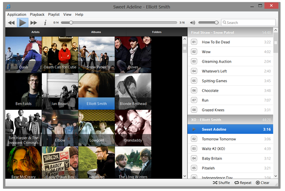Click the Final Straw - Snow Patrol album header
Image resolution: width=285 pixels, height=191 pixels.
(230, 32)
